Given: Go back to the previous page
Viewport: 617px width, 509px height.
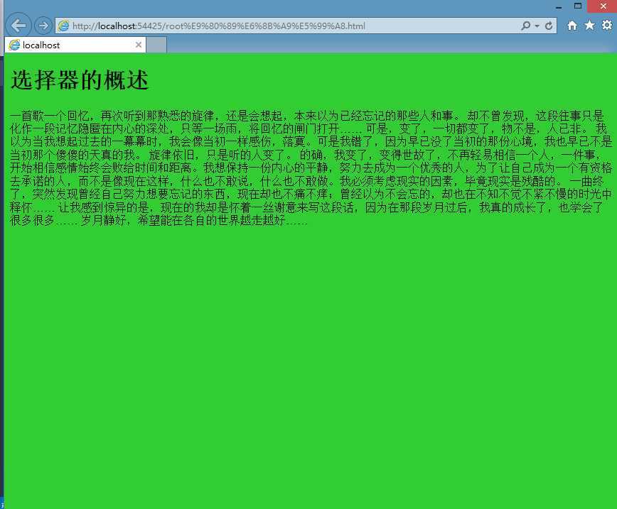Looking at the screenshot, I should [x=18, y=26].
